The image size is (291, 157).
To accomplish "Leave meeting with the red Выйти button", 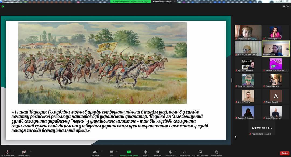I will [x=285, y=153].
